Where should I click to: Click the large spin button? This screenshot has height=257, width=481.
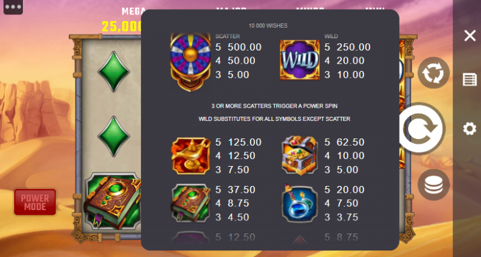pyautogui.click(x=422, y=129)
